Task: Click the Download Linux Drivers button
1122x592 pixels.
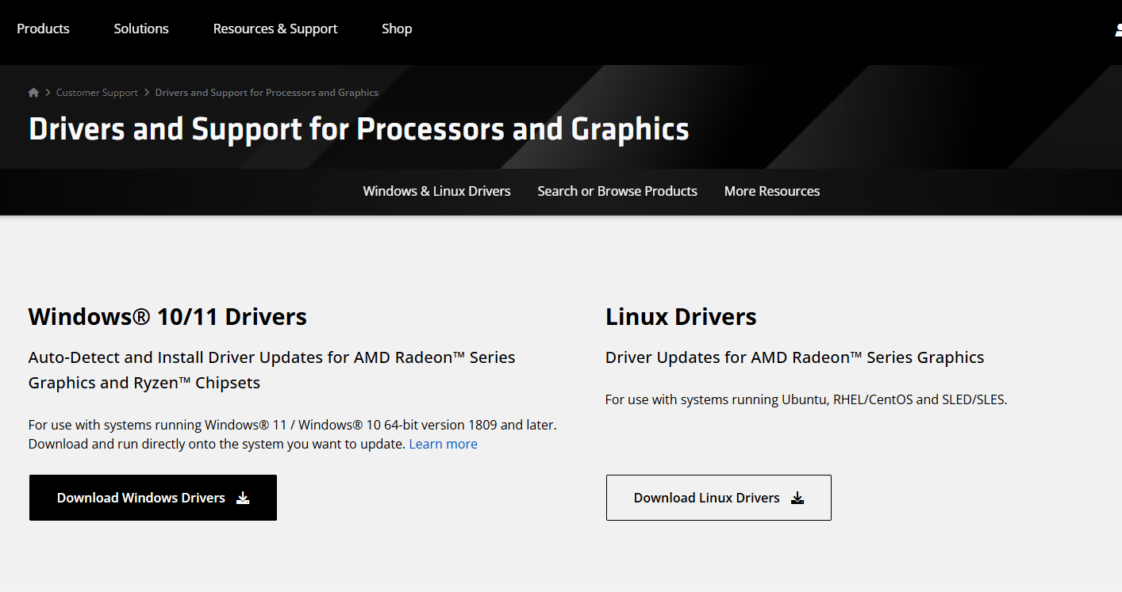Action: pos(719,498)
